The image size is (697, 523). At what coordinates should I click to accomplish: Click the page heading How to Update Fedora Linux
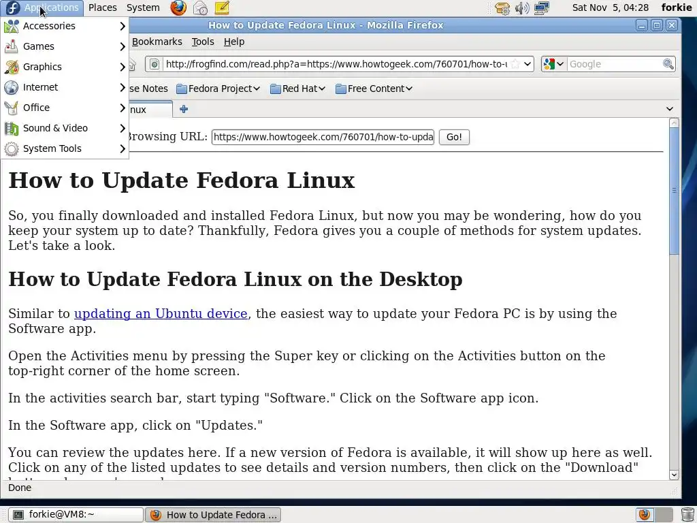pyautogui.click(x=182, y=180)
